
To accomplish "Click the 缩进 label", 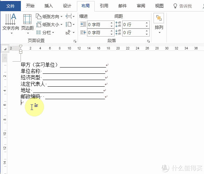I will [x=84, y=16].
